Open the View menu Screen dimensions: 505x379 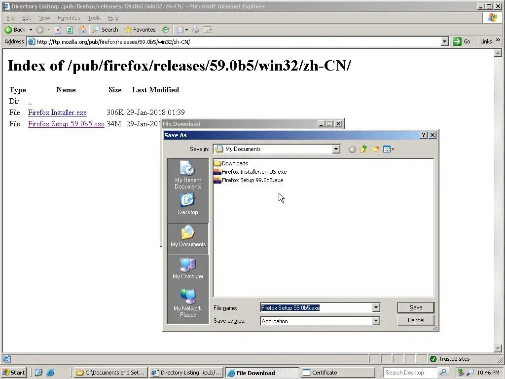(44, 18)
